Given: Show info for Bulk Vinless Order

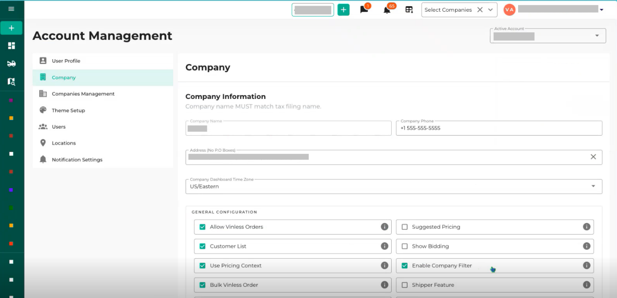Looking at the screenshot, I should [x=384, y=285].
